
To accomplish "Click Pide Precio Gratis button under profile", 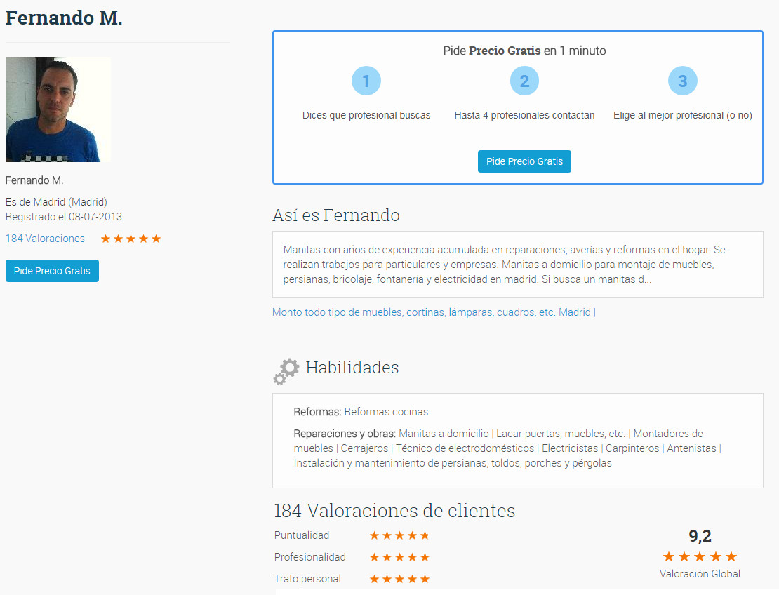I will pos(52,271).
